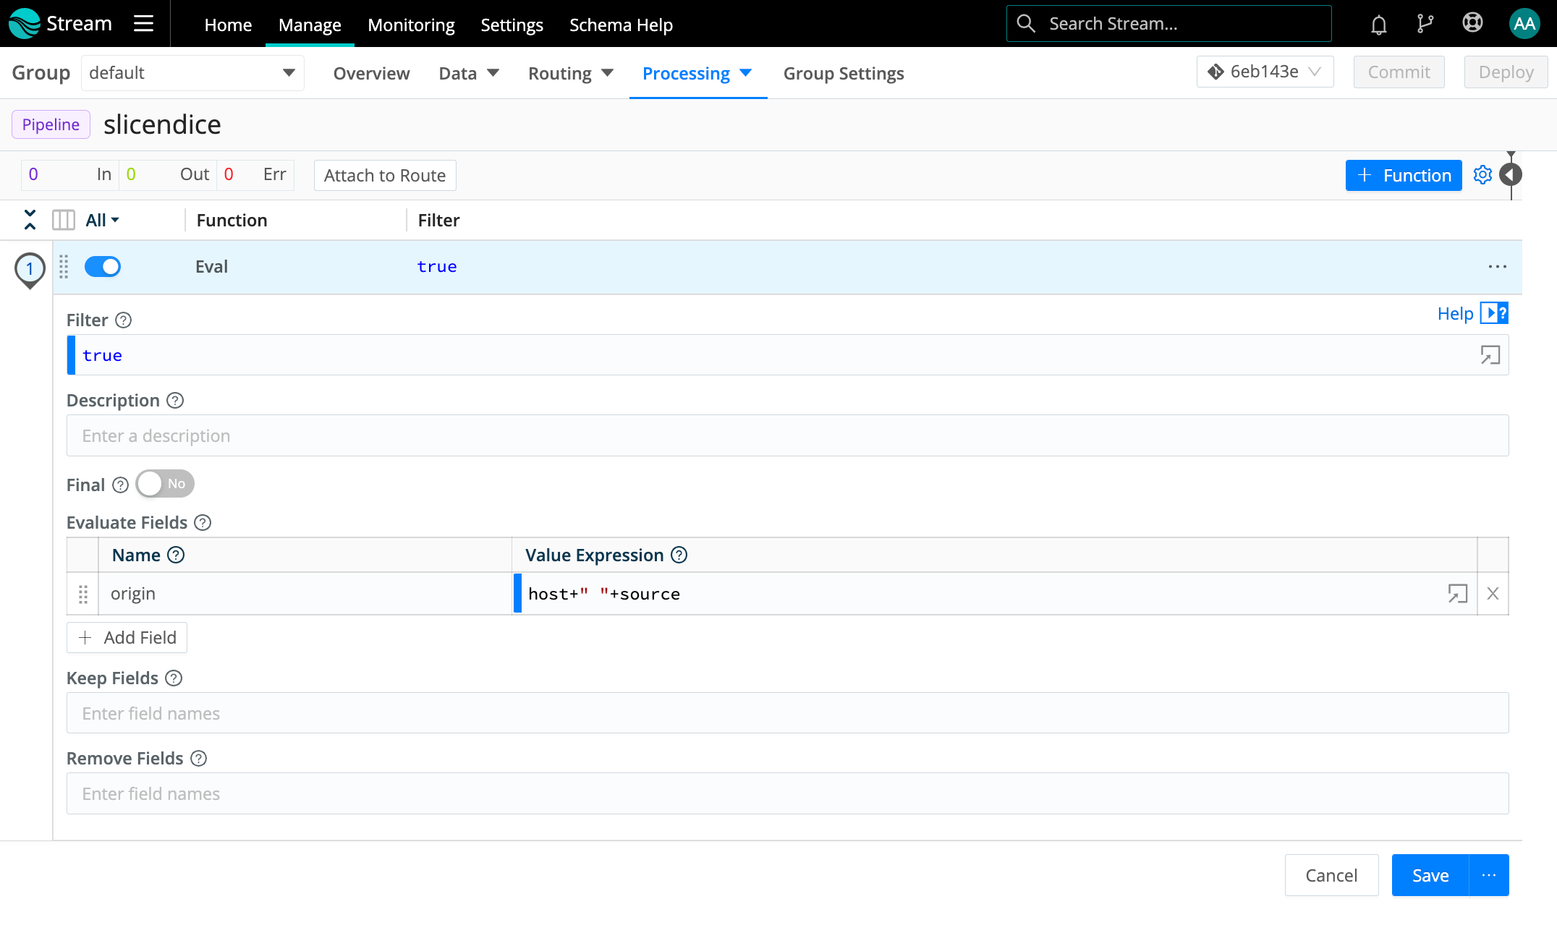This screenshot has height=946, width=1557.
Task: Add a new evaluate field with Add Field
Action: point(127,637)
